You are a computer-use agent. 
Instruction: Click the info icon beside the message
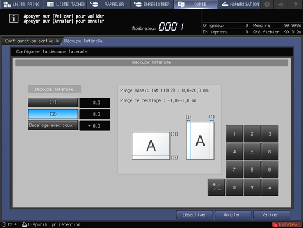tap(13, 18)
